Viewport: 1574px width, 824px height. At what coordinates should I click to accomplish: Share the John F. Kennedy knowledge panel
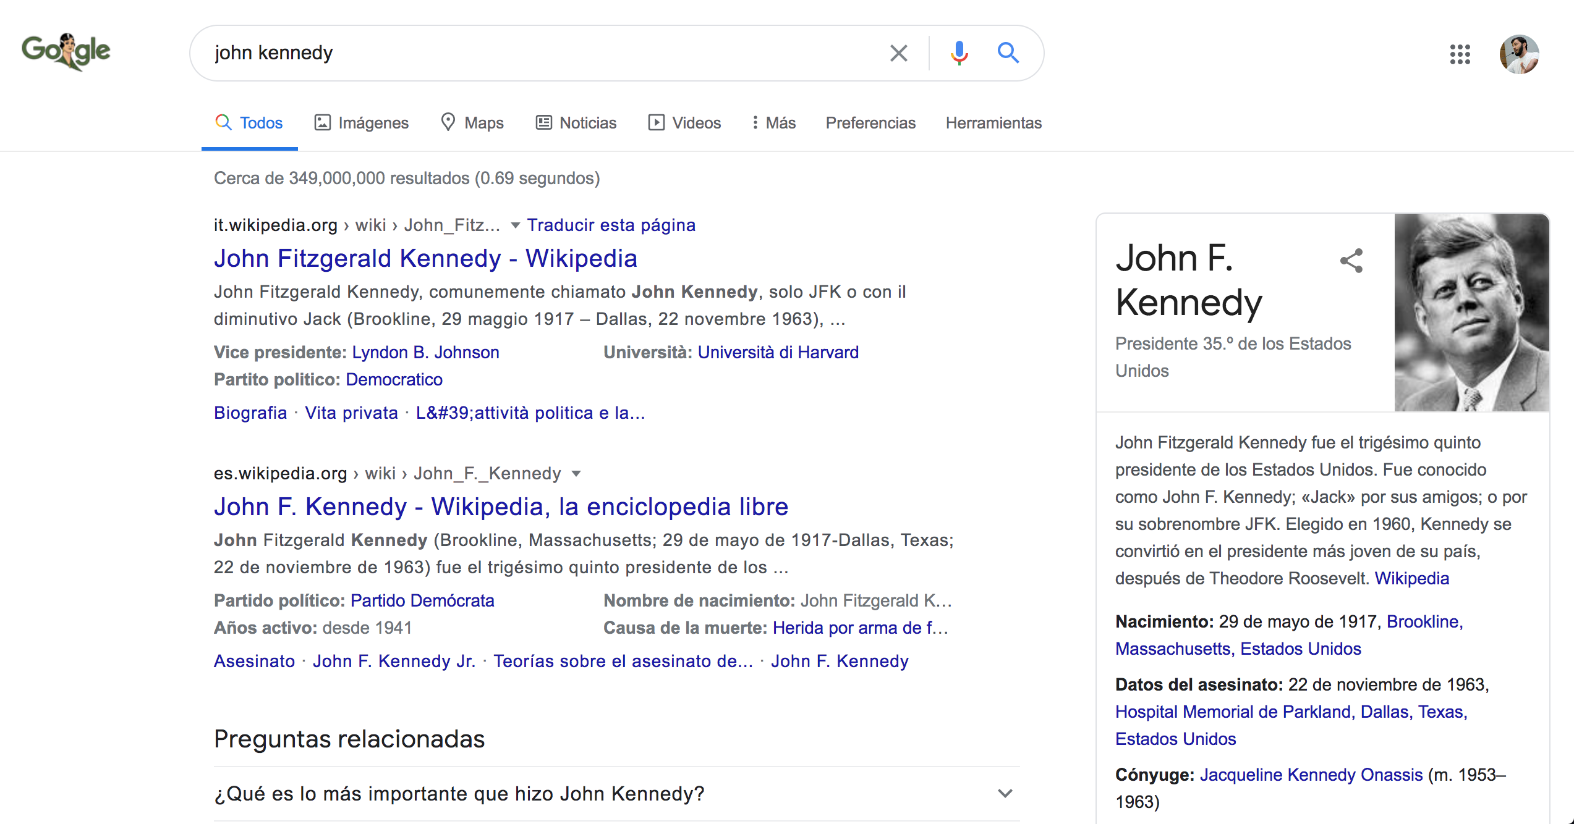(1351, 261)
